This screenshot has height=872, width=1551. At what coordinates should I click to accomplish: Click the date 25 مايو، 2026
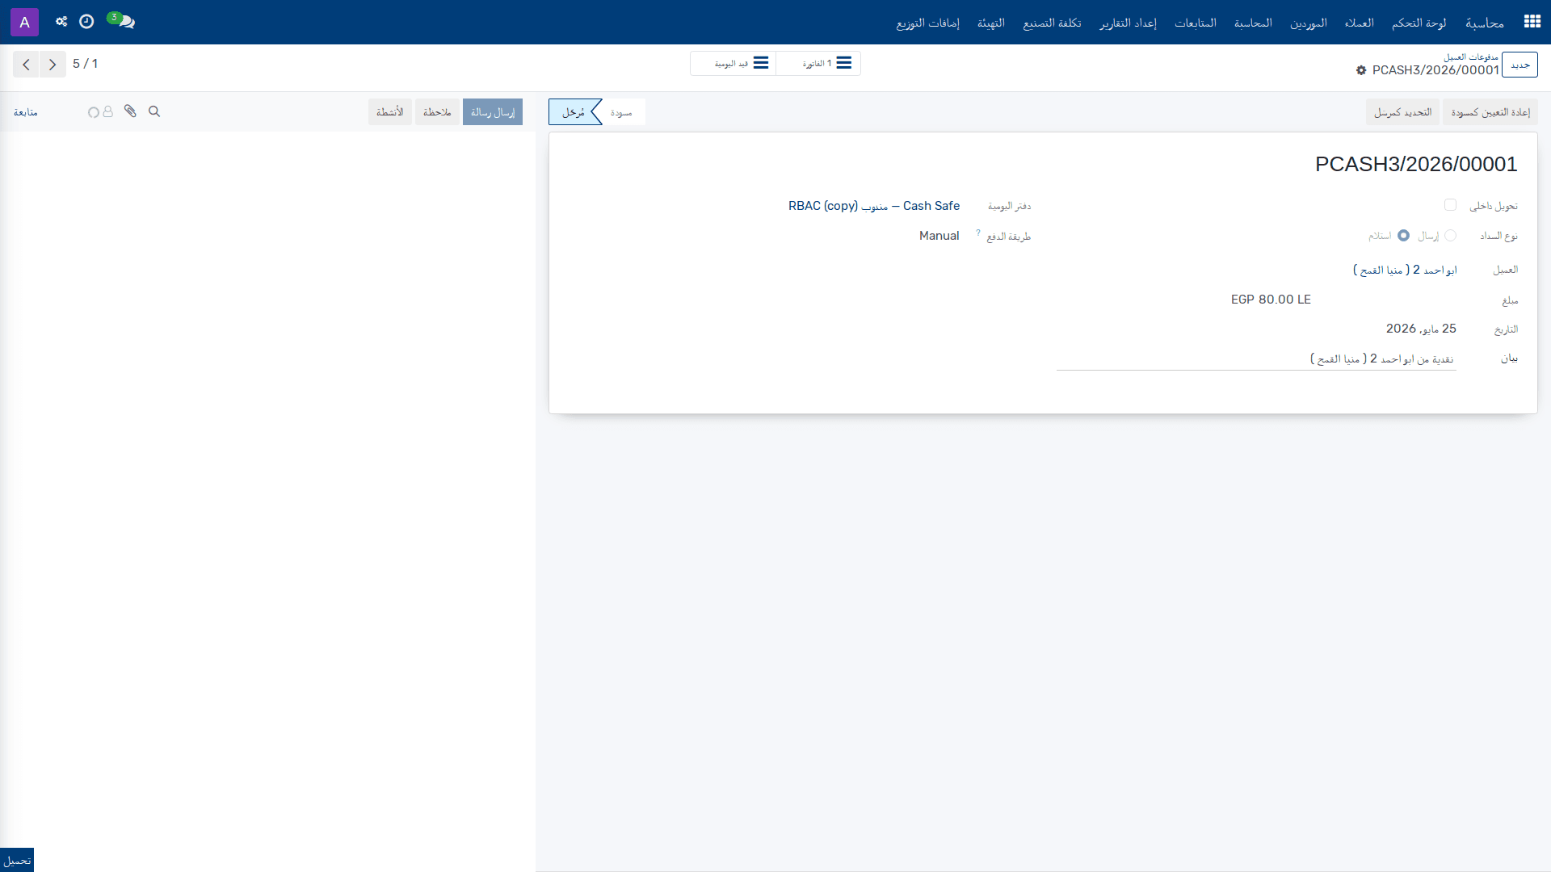(1421, 329)
